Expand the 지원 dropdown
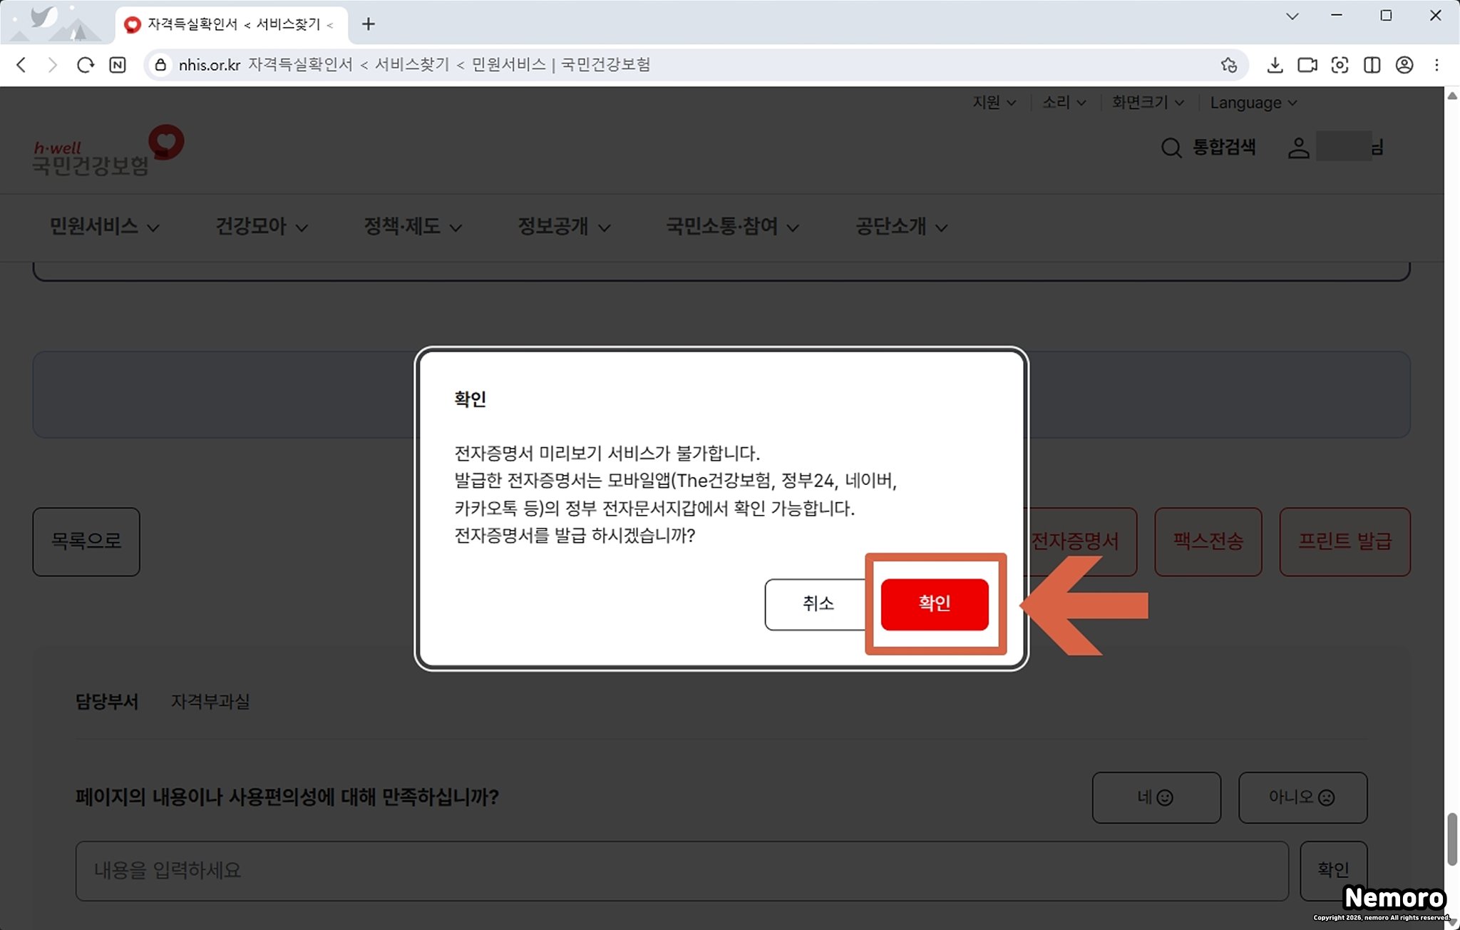The image size is (1460, 930). pos(994,103)
